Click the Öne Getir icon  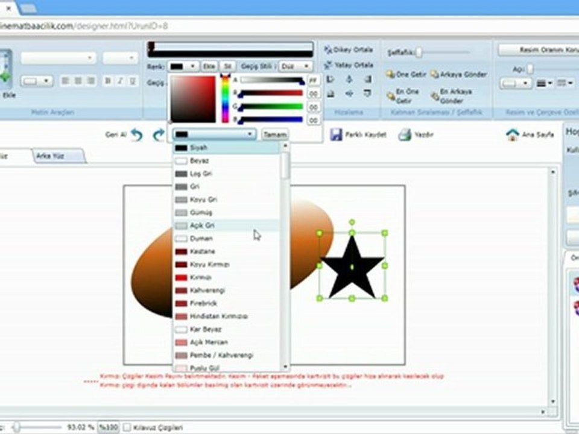[390, 74]
